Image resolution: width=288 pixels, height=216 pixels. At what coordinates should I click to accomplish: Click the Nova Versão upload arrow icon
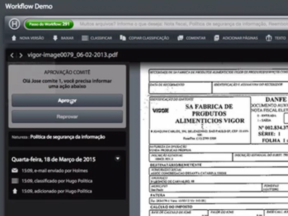pos(14,38)
